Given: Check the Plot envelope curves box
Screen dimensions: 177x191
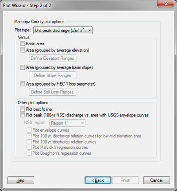Looking at the screenshot, I should (29, 130).
